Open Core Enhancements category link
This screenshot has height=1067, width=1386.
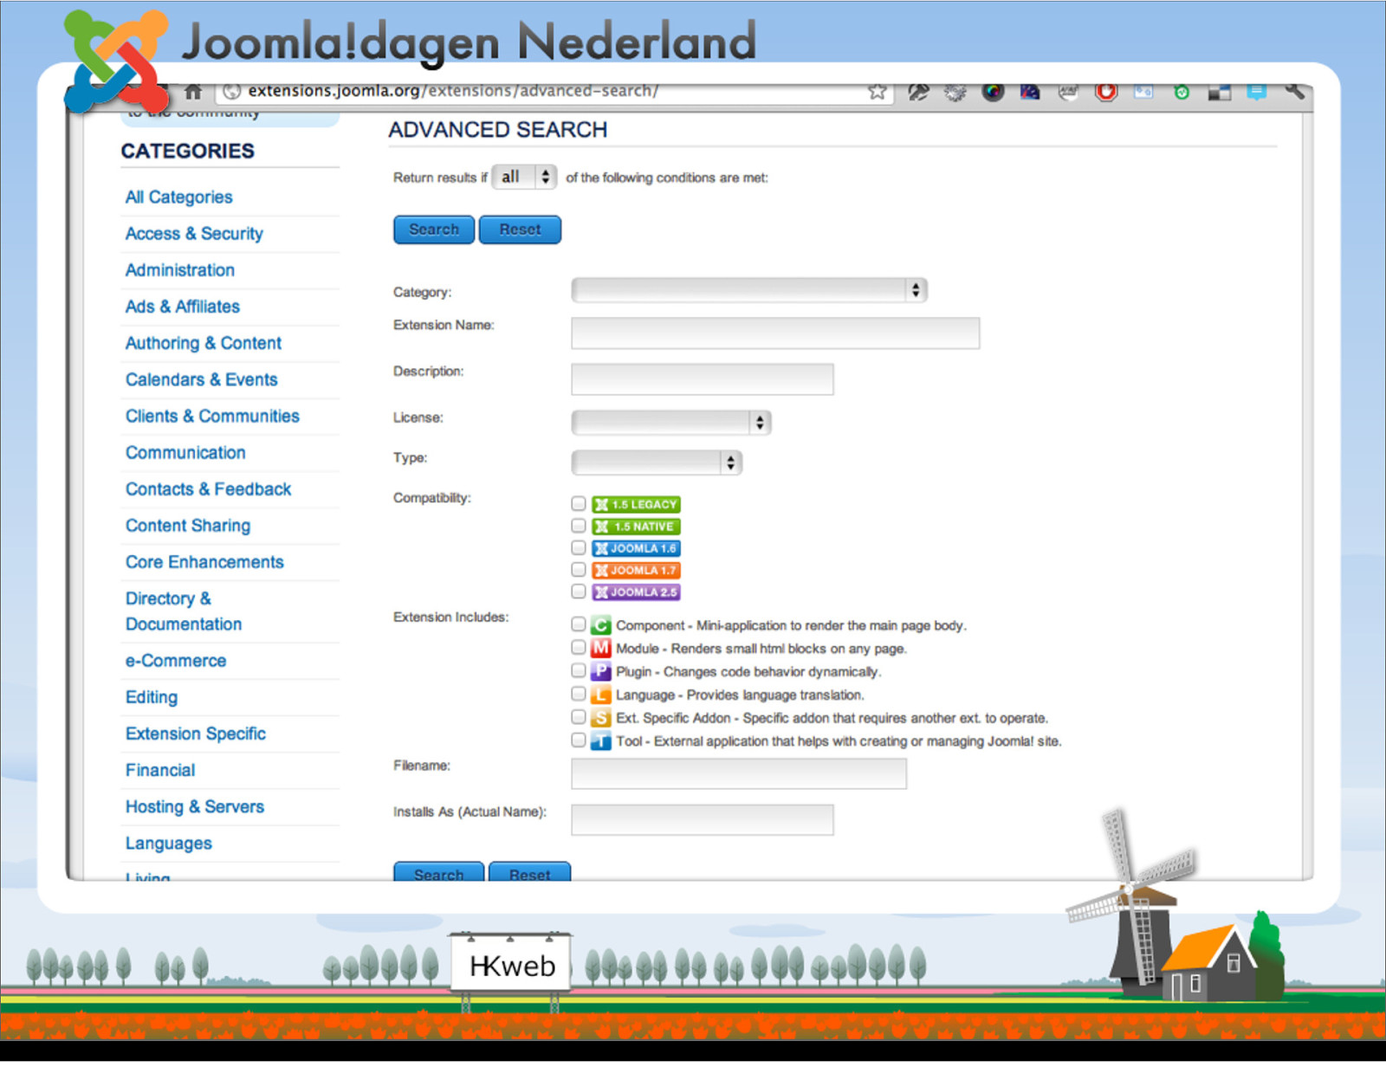204,562
